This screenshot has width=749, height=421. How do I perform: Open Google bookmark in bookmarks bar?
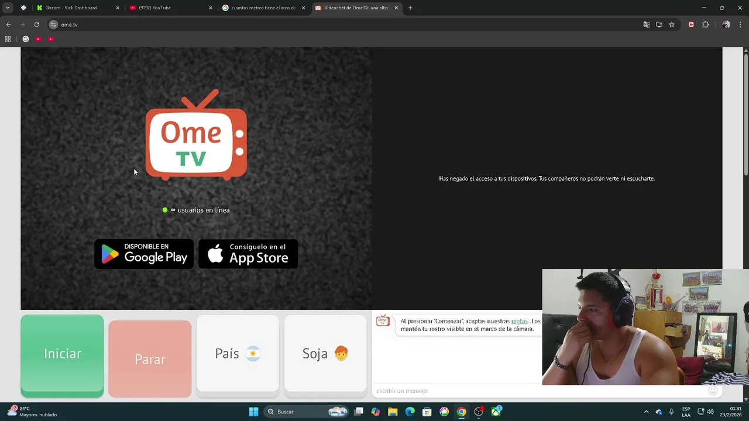point(25,39)
